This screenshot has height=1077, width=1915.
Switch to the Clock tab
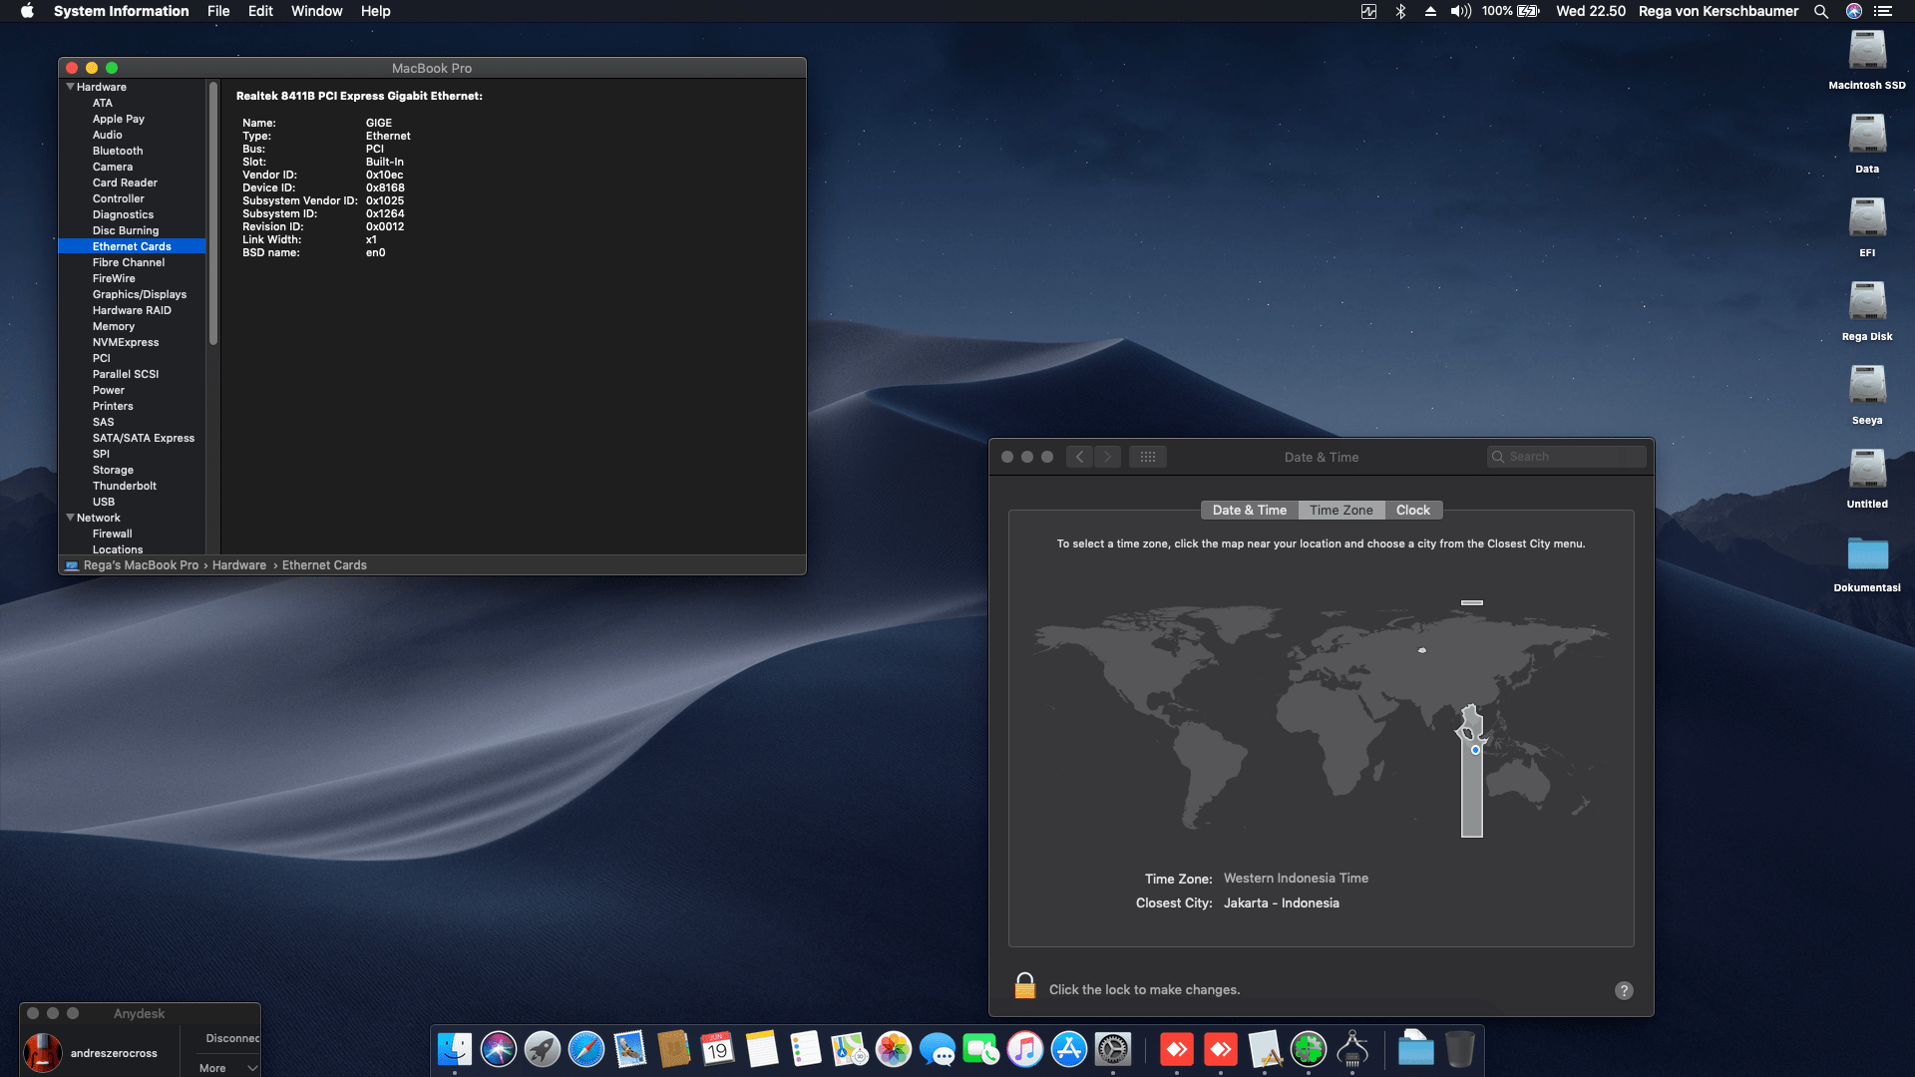[1413, 510]
